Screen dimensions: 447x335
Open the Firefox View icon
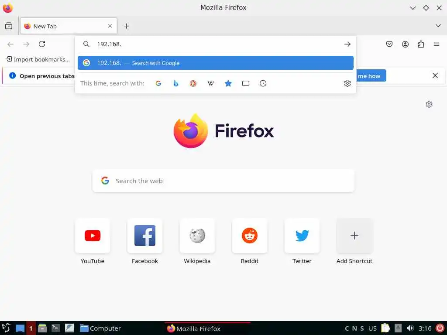click(9, 26)
